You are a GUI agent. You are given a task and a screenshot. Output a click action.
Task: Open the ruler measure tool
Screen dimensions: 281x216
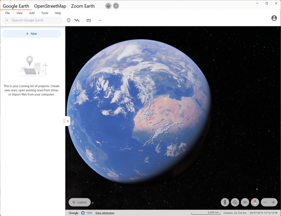tap(89, 20)
